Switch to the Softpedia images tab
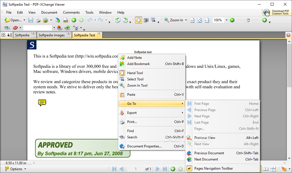The image size is (292, 173). point(52,35)
